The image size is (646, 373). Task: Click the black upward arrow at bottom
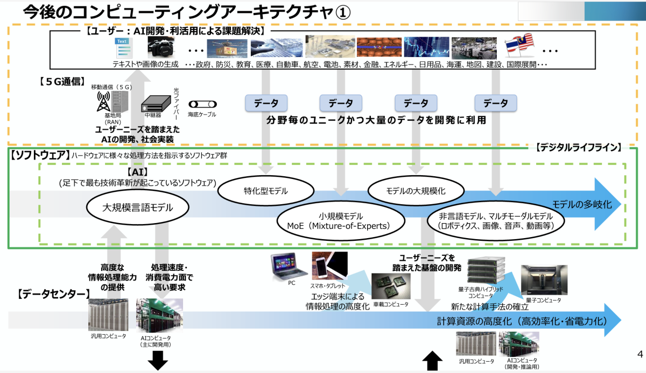[x=433, y=361]
